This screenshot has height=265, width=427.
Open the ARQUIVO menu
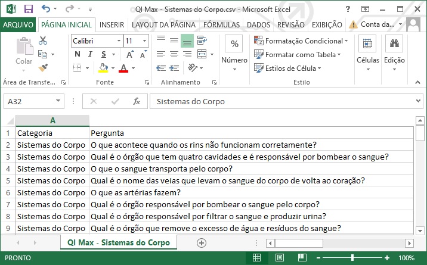tap(18, 25)
